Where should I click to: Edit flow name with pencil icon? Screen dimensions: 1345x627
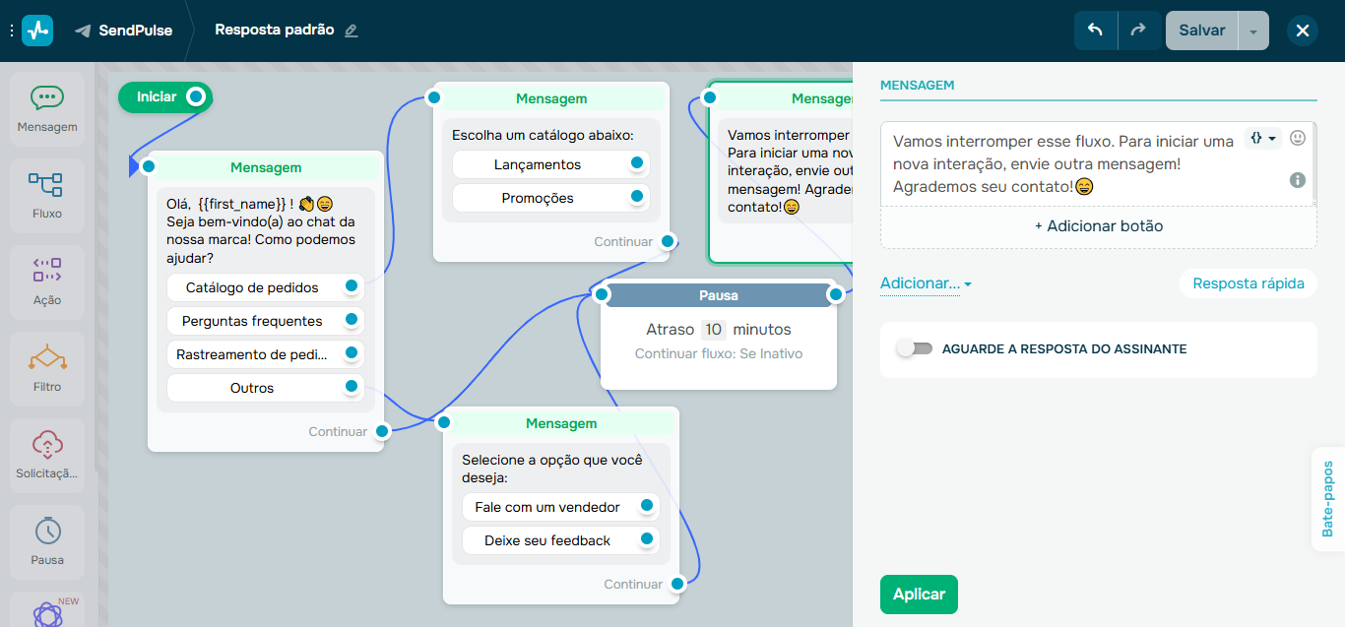pos(352,31)
